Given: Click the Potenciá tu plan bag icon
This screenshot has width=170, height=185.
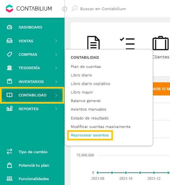Looking at the screenshot, I should point(9,165).
